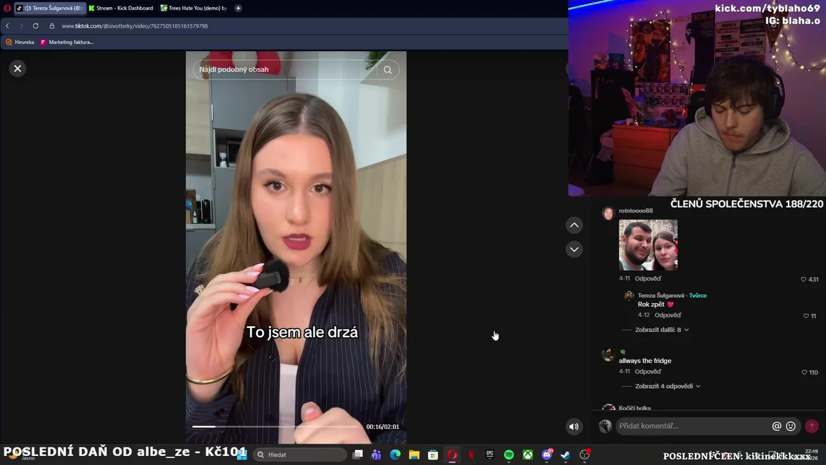
Task: Click the 'Přidat komentář...' input field
Action: coord(694,426)
